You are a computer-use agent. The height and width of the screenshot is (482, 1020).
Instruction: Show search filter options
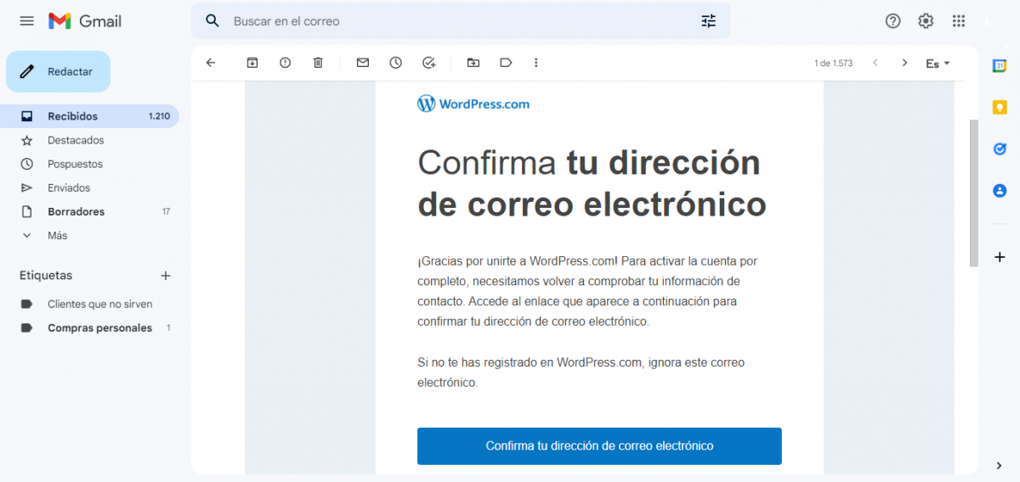(x=708, y=21)
